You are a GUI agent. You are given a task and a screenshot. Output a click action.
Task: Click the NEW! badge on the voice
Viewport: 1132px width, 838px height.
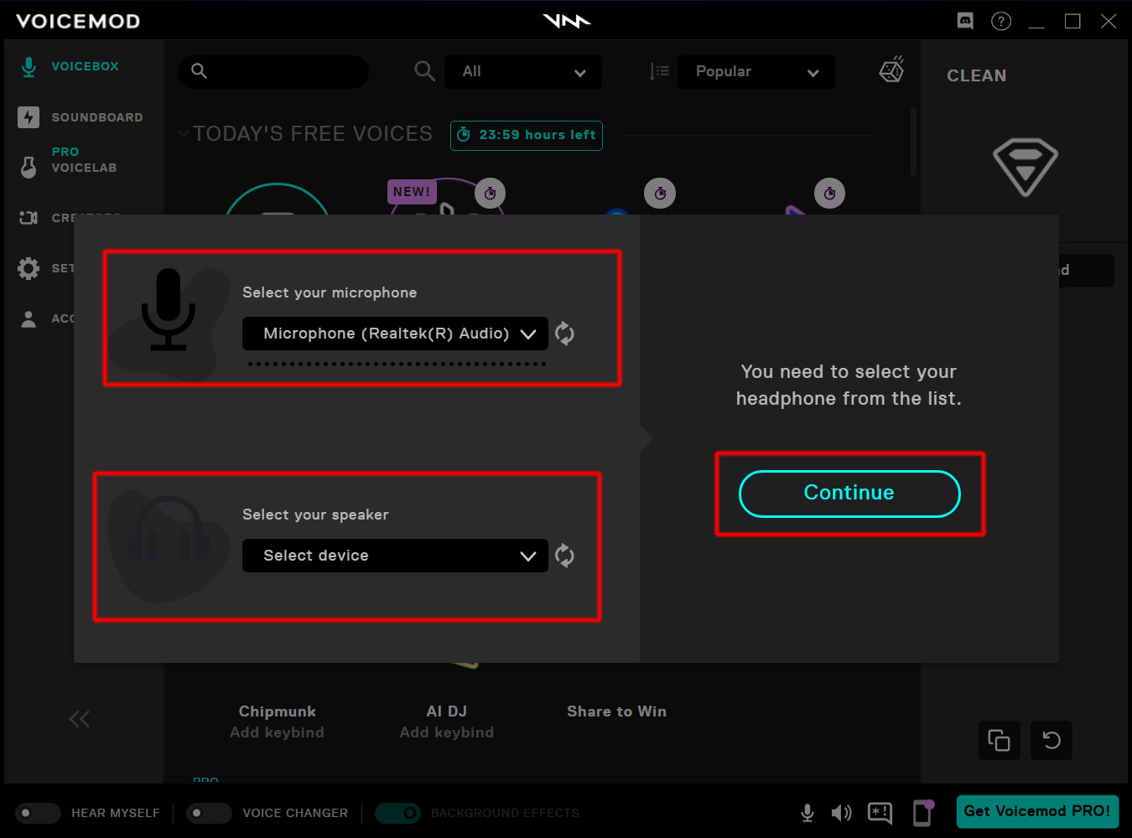coord(412,192)
